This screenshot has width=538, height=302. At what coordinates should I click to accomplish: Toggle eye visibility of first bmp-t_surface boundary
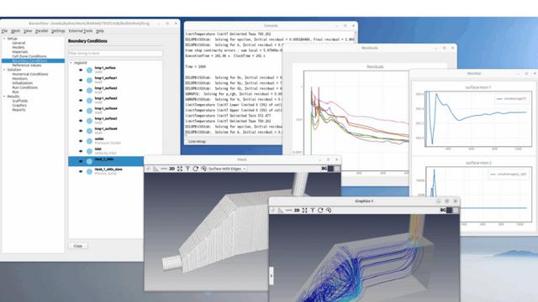(81, 70)
